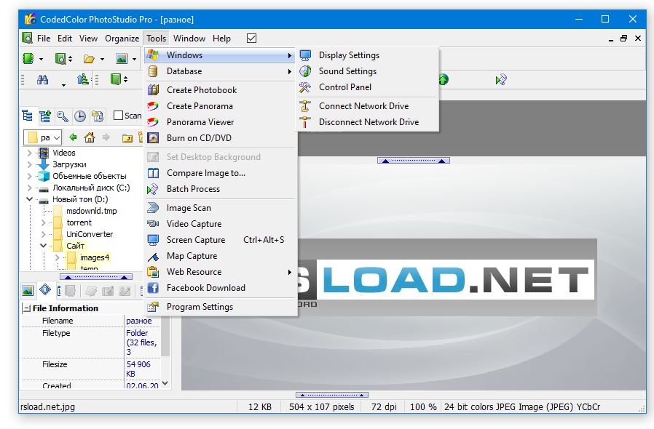The width and height of the screenshot is (654, 429).
Task: Open the folder path combo box
Action: [x=43, y=137]
